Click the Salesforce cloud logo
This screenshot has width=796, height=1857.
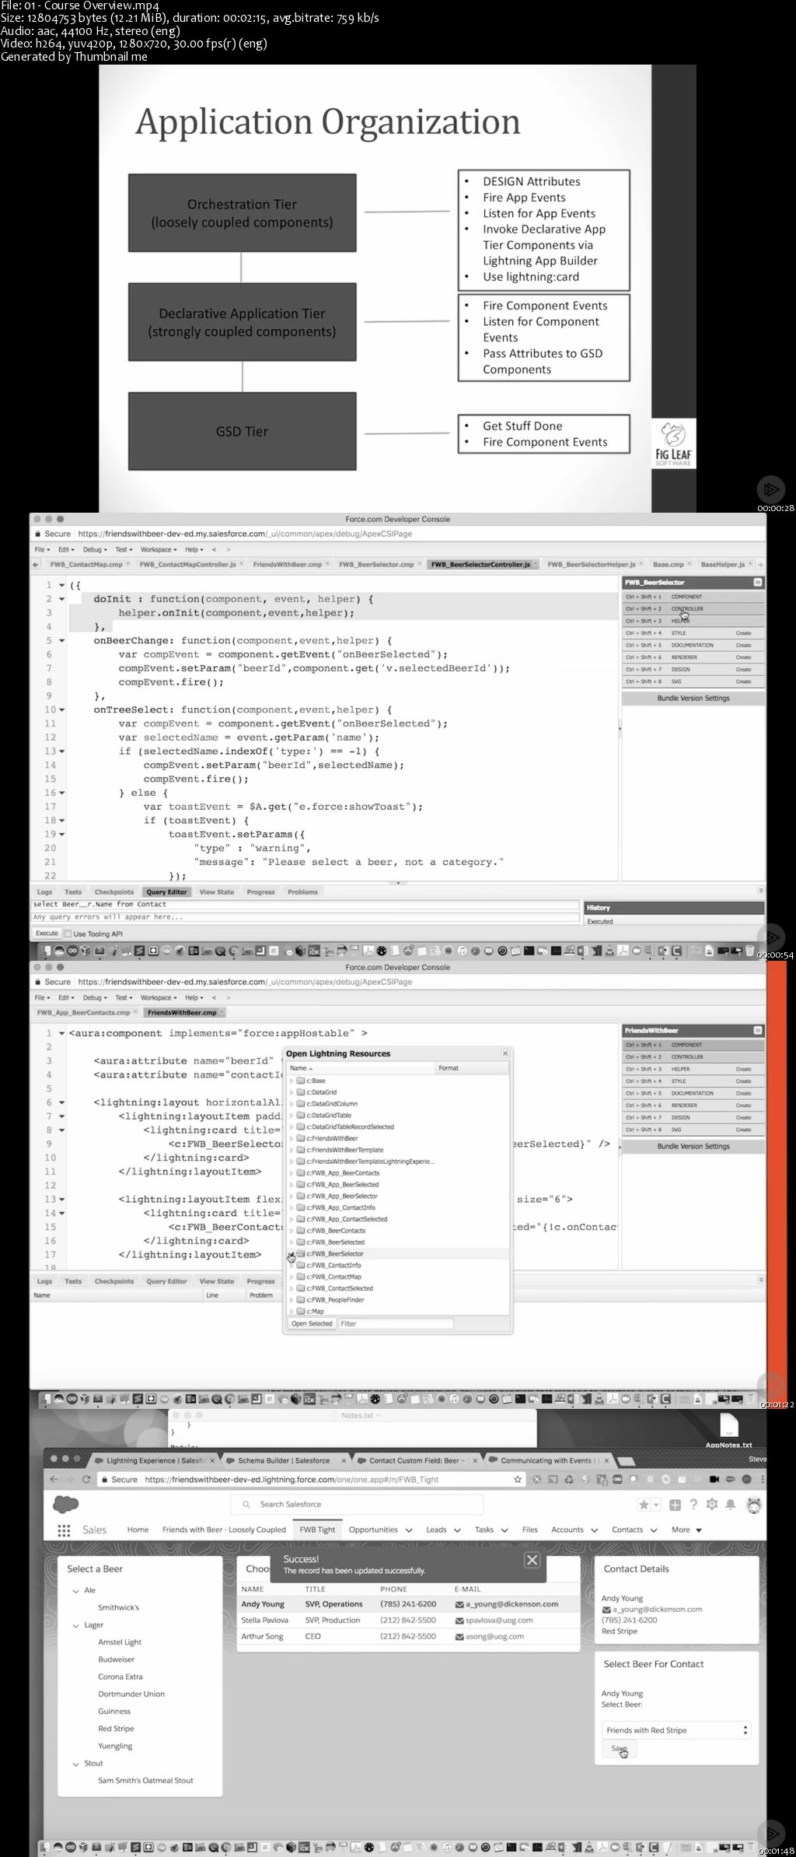(x=65, y=1504)
